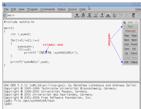Click the Plot toolbar icon
The width and height of the screenshot is (141, 109).
pos(115,15)
